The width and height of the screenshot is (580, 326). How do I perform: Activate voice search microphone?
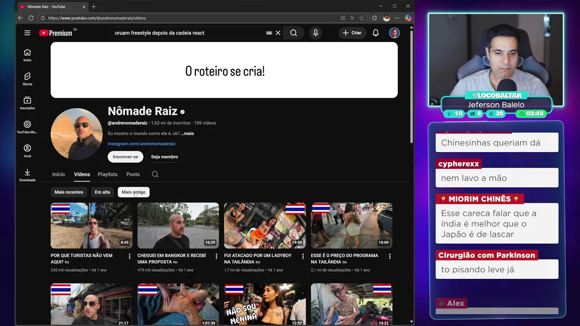tap(316, 33)
